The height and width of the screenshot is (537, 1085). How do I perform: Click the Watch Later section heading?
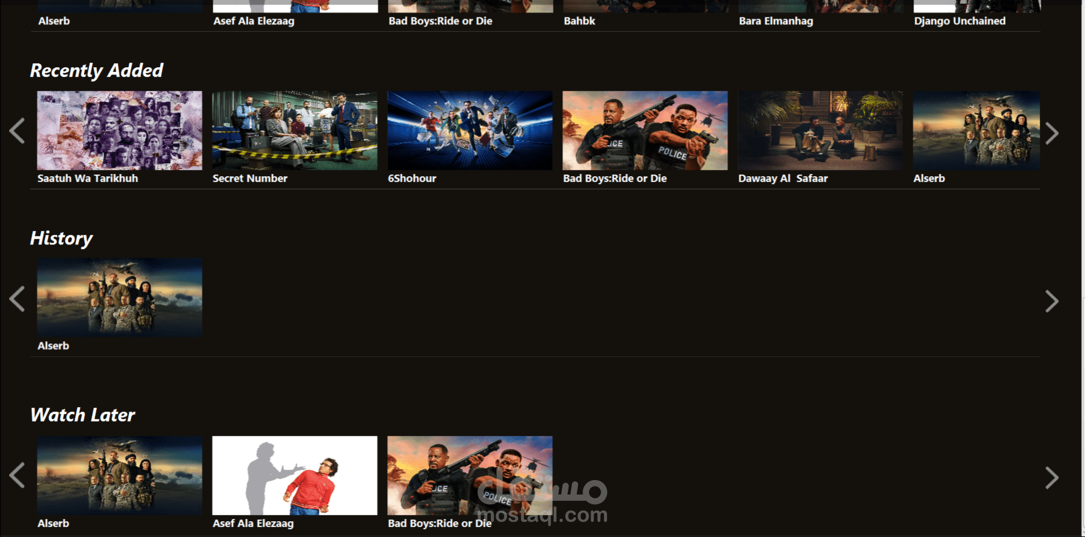(83, 415)
